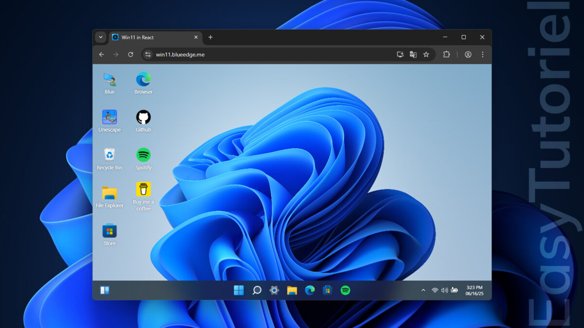Open the Recycle Bin desktop icon
This screenshot has width=584, height=328.
tap(109, 159)
